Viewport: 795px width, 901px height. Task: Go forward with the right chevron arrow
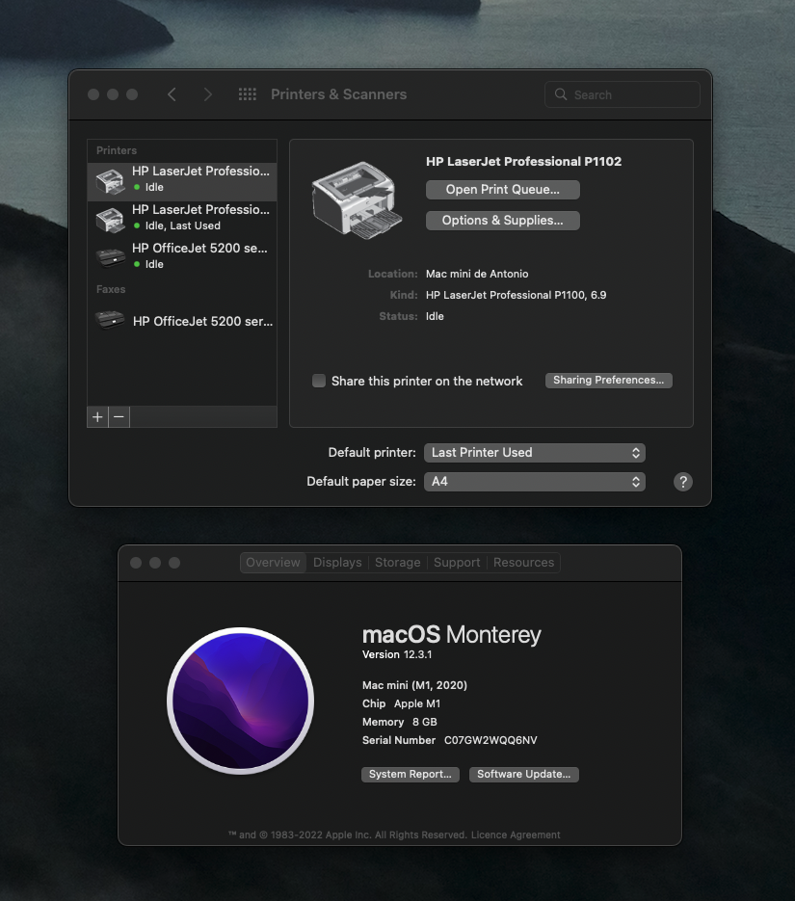(x=208, y=94)
